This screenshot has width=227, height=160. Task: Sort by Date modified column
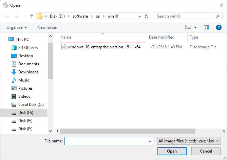click(x=162, y=37)
